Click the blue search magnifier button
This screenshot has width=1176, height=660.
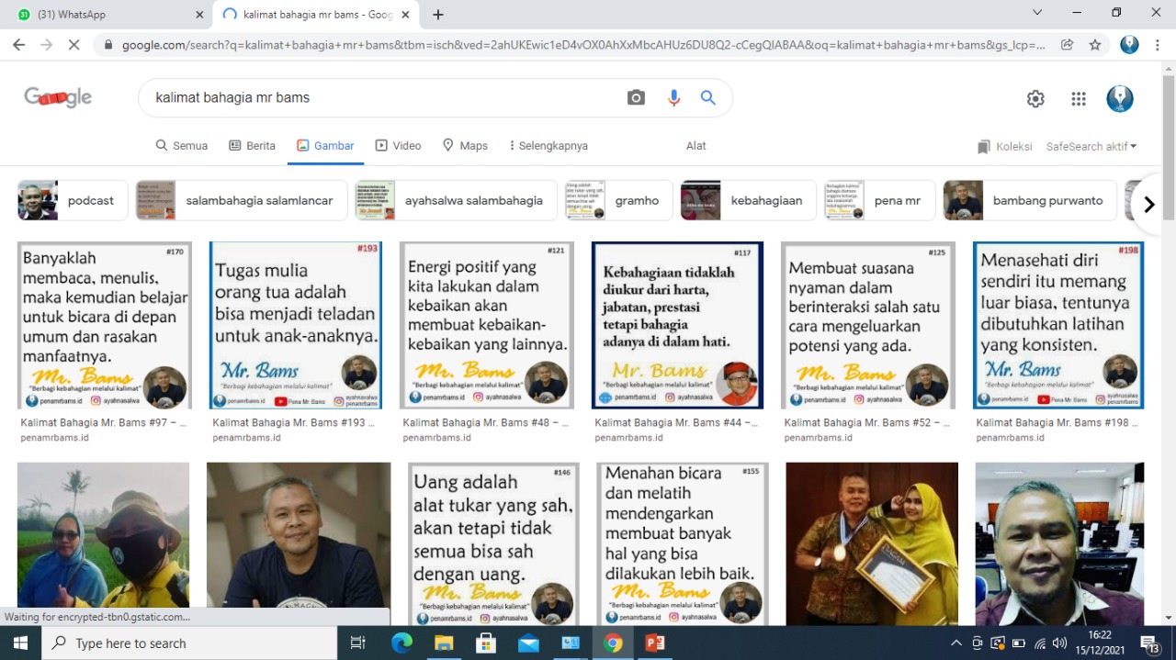708,97
